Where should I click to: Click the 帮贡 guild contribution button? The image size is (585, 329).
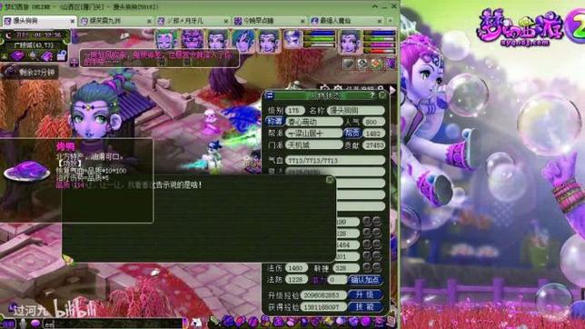(x=352, y=134)
